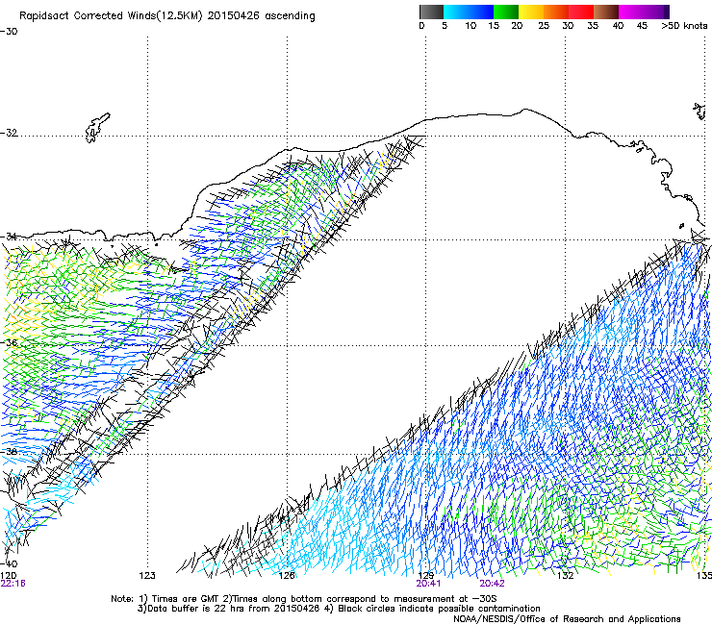
Task: Click the '>50 knots' legend label
Action: [x=685, y=26]
